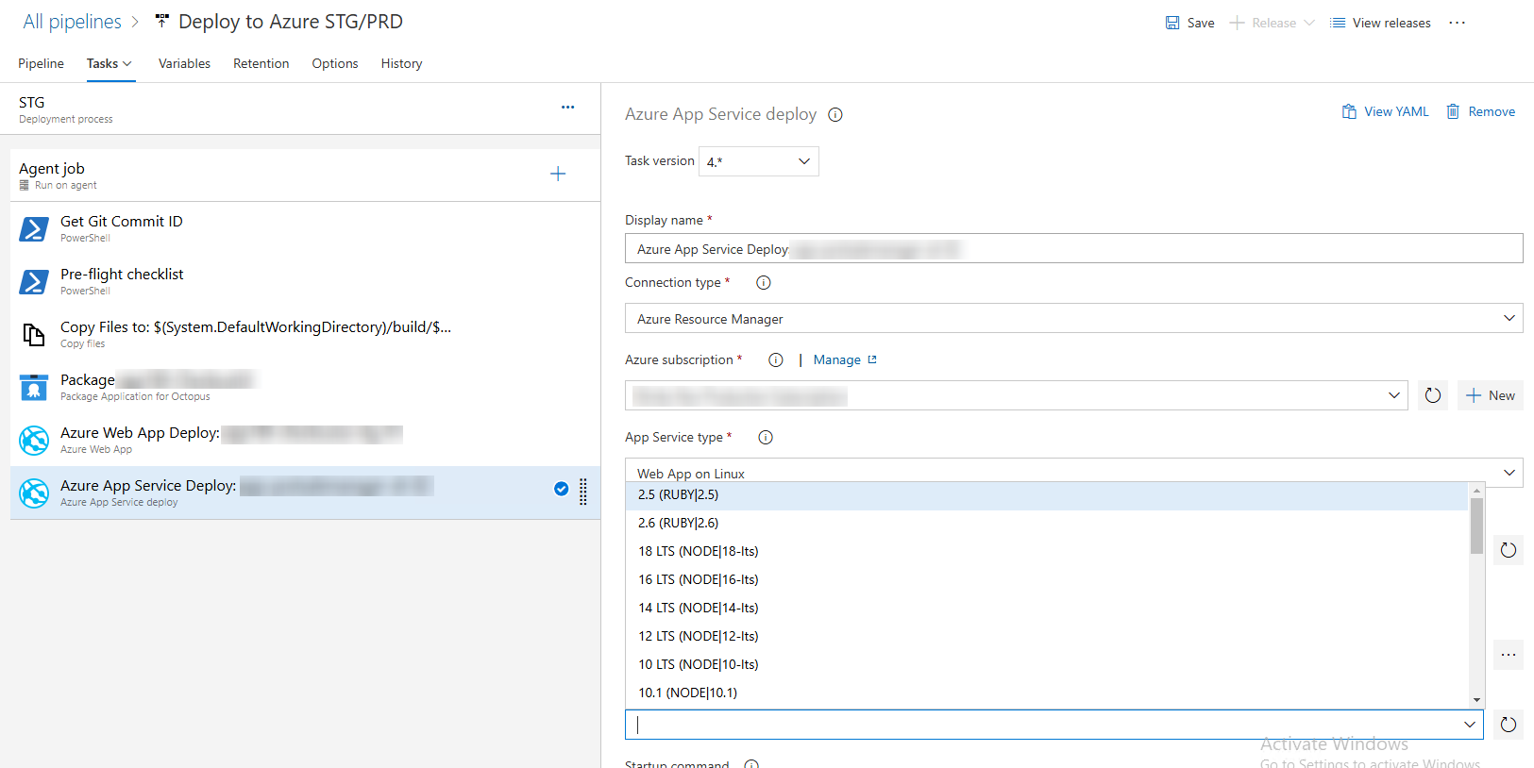Choose 16 LTS (NODE|16-lts) runtime

tap(1047, 580)
